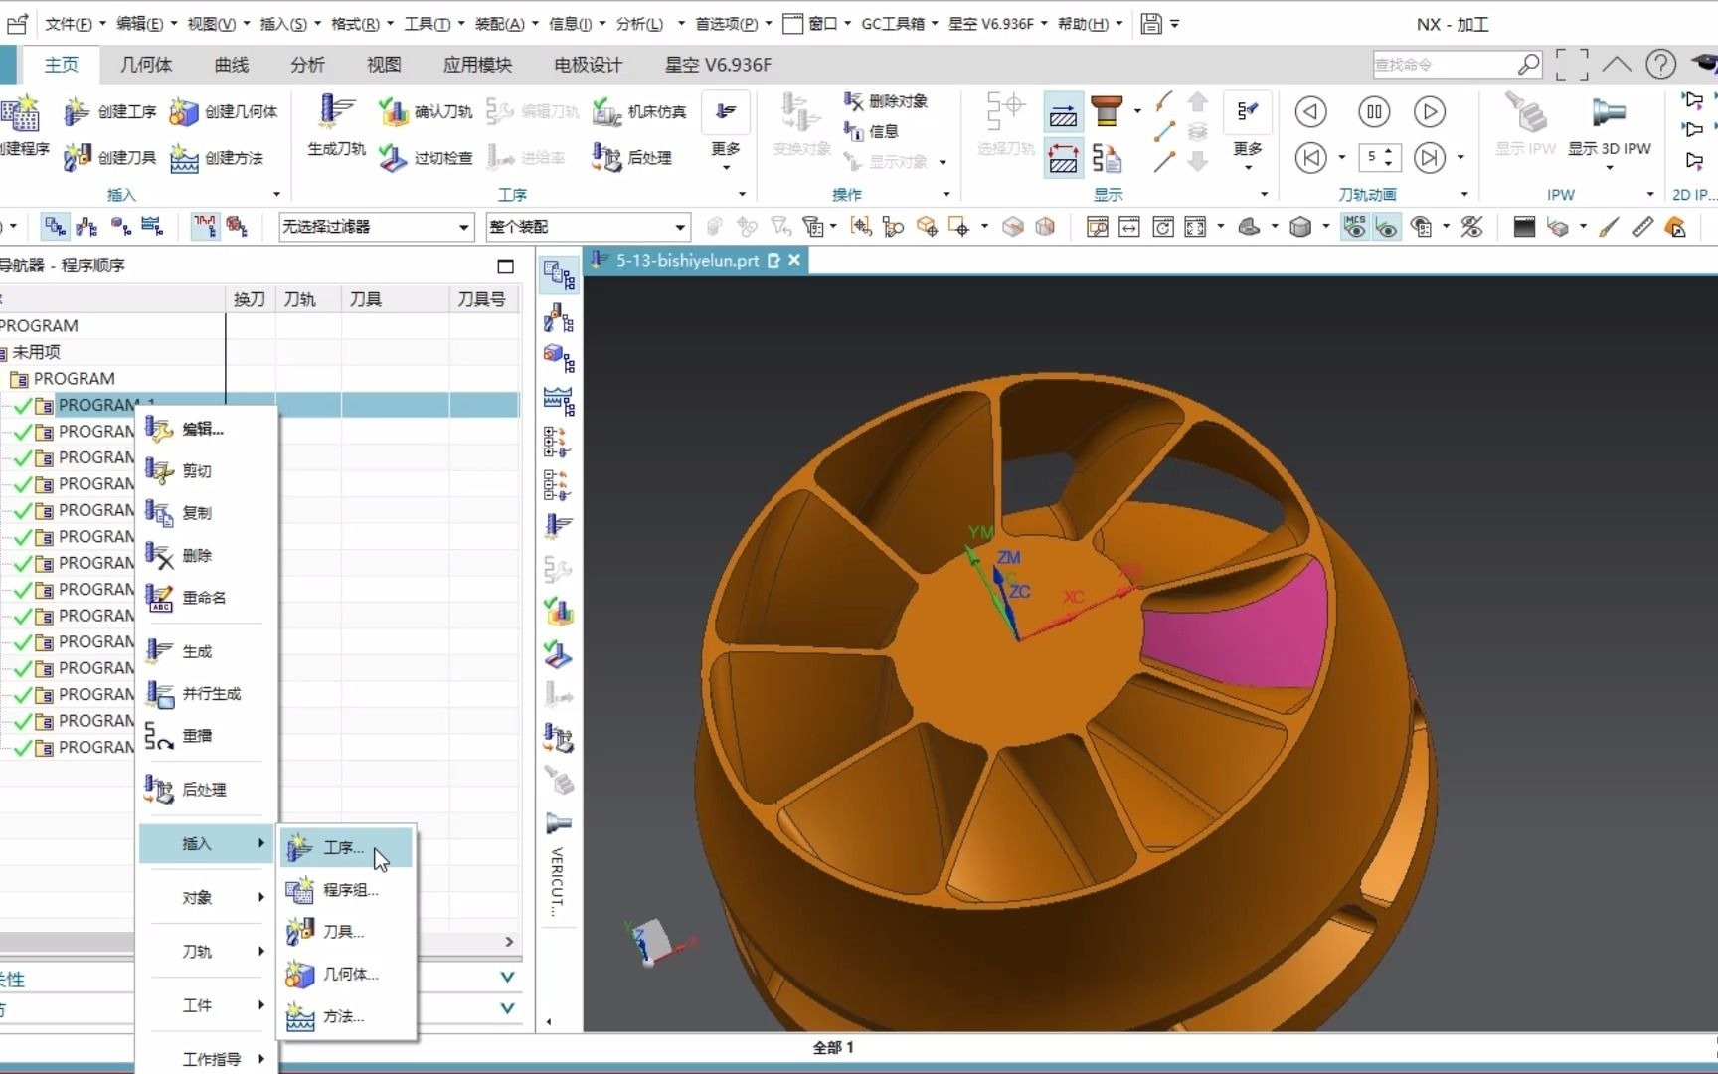Click Tool Change (换刀) column header
This screenshot has width=1718, height=1074.
coord(250,298)
